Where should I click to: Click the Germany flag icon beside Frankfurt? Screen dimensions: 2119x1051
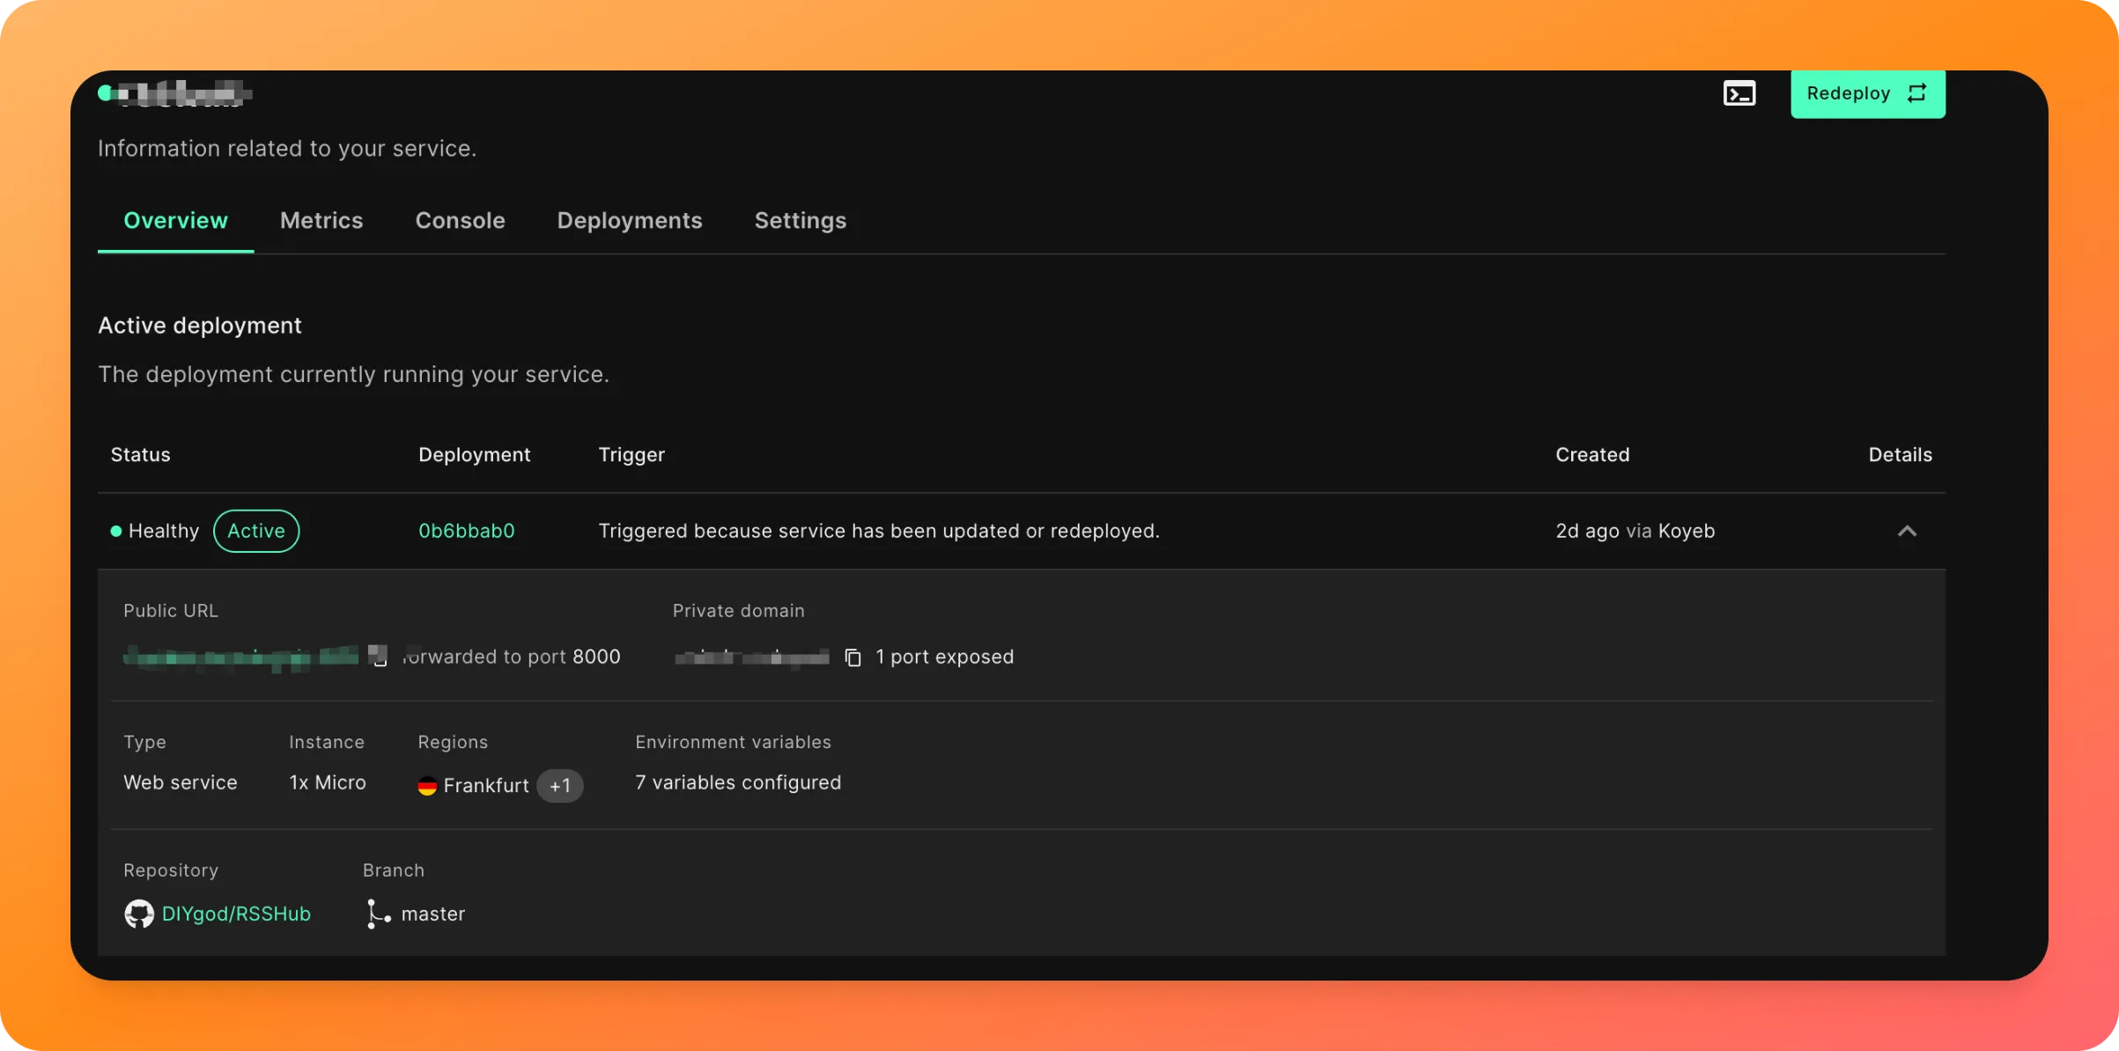(427, 785)
